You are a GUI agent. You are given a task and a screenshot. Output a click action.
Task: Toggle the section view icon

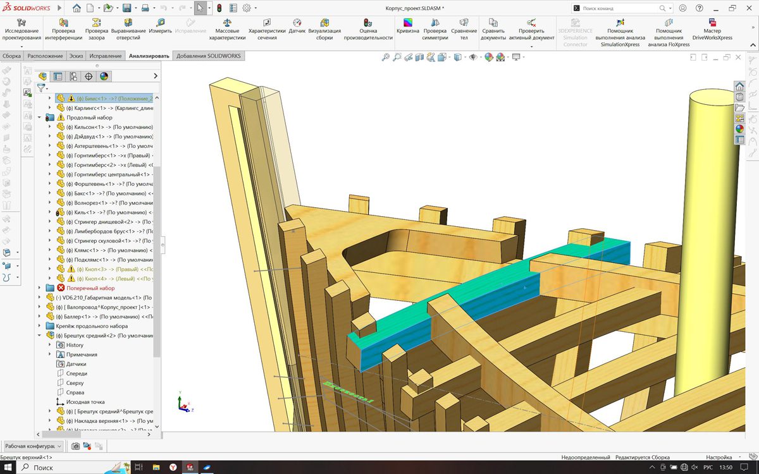tap(419, 58)
